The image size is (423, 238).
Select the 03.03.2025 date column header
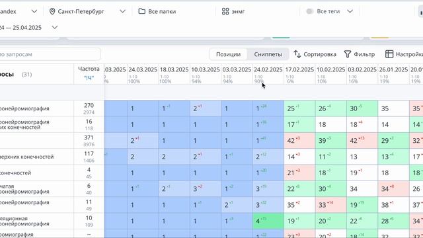tap(237, 69)
